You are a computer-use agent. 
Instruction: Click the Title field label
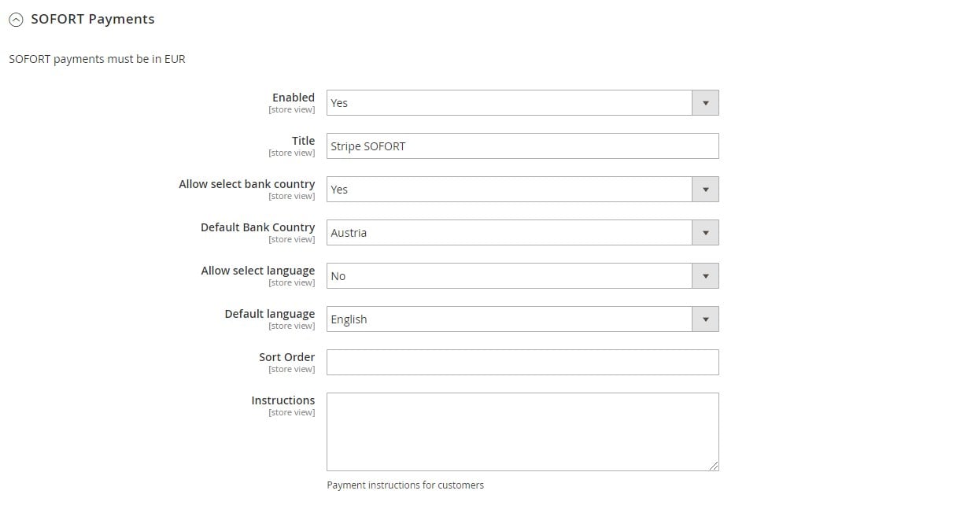[304, 141]
